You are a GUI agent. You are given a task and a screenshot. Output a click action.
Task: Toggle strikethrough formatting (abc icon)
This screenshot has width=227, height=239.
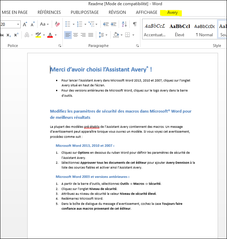(2, 35)
